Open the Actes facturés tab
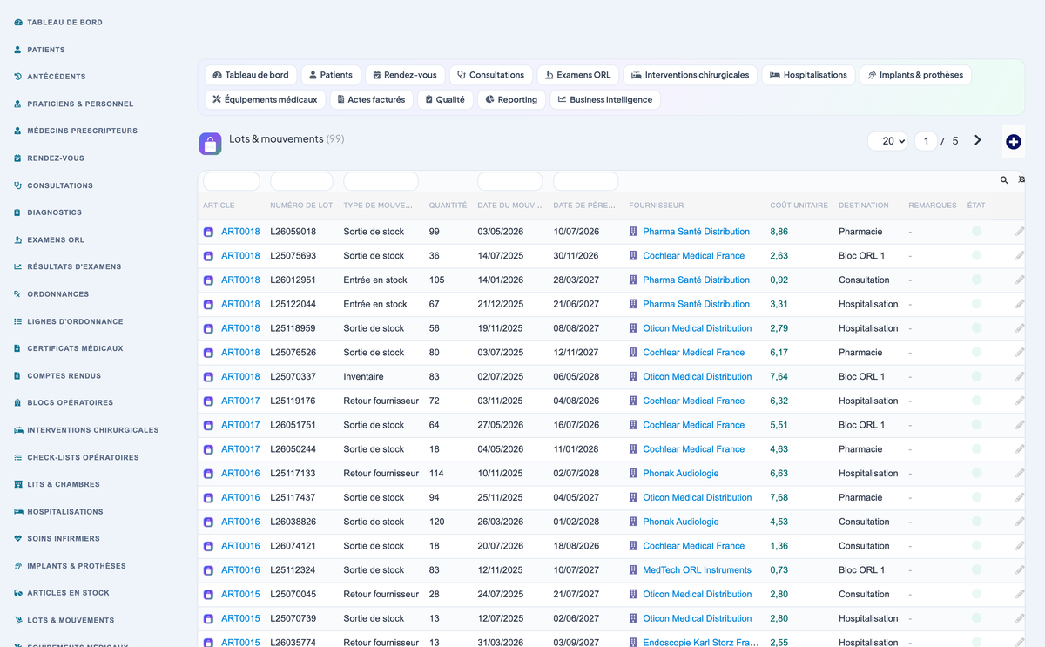 [371, 100]
